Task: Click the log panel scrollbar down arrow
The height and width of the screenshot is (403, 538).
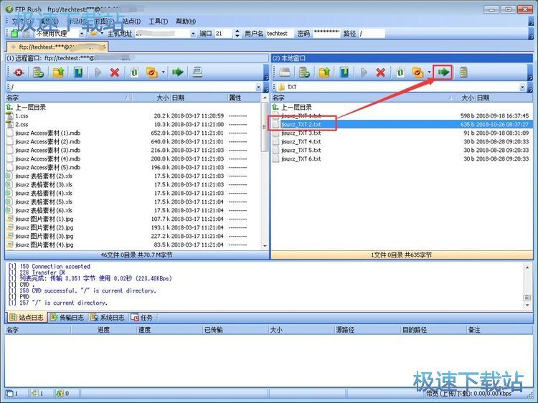Action: [527, 305]
